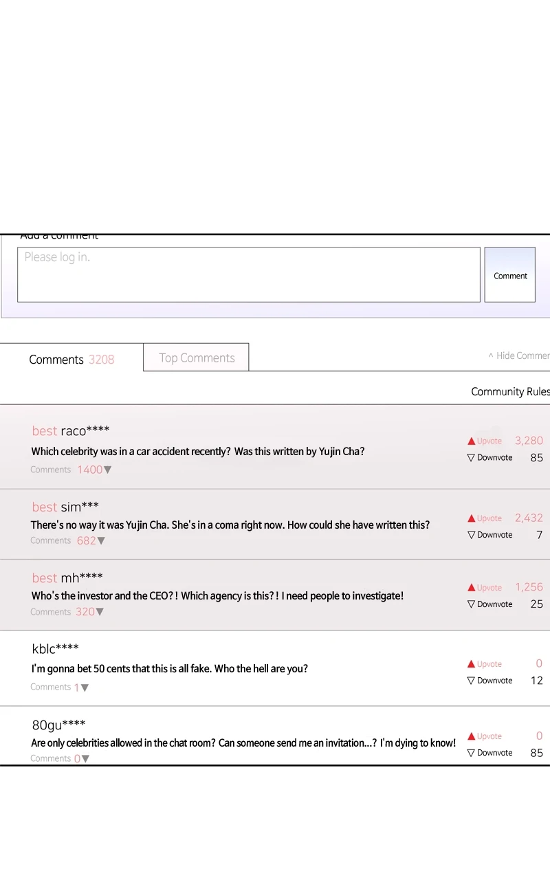The image size is (550, 880).
Task: Select the Comments 3208 tab
Action: [x=71, y=359]
